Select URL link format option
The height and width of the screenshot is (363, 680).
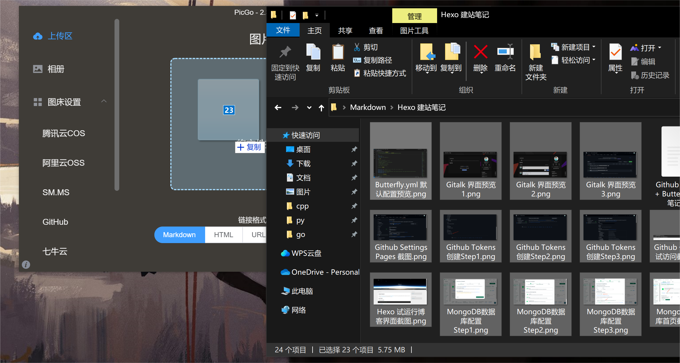[258, 235]
